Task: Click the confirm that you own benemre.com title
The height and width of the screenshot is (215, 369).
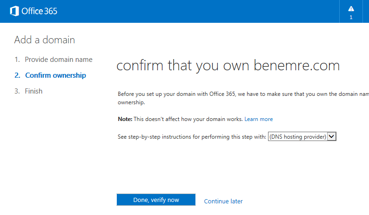Action: (x=228, y=66)
